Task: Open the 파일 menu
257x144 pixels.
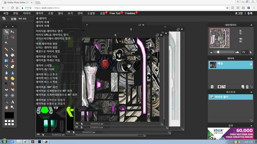Action: coord(6,13)
